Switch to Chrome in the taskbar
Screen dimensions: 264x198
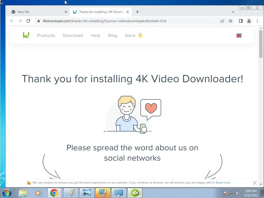point(54,193)
